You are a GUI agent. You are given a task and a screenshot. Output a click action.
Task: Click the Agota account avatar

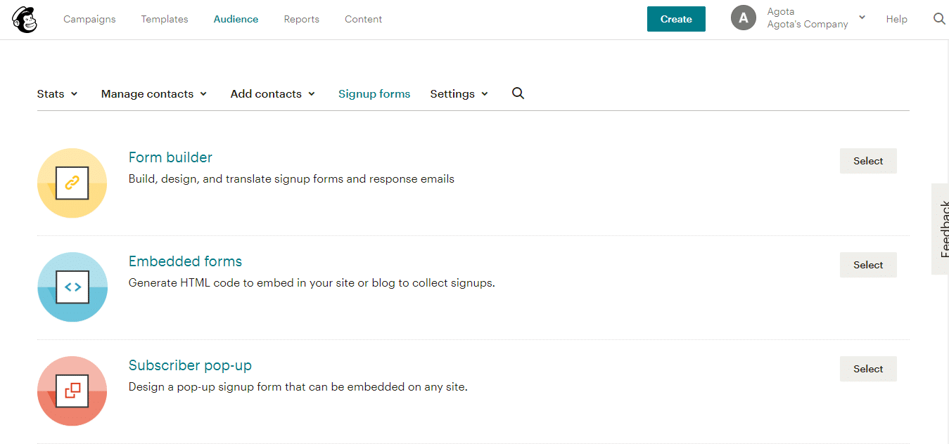(x=744, y=18)
